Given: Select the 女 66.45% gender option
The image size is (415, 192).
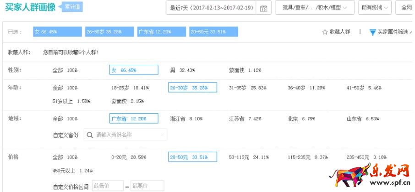Looking at the screenshot, I should tap(134, 70).
